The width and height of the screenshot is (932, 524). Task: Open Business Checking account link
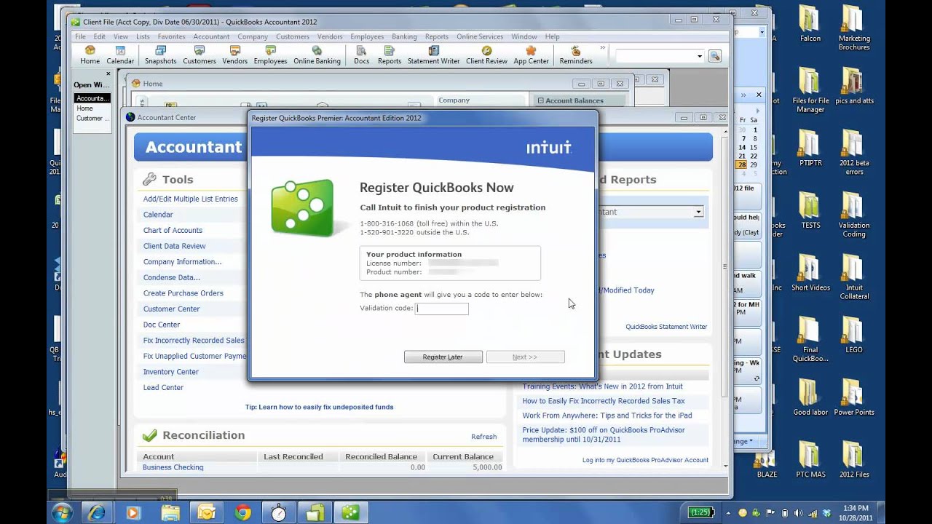pos(173,467)
